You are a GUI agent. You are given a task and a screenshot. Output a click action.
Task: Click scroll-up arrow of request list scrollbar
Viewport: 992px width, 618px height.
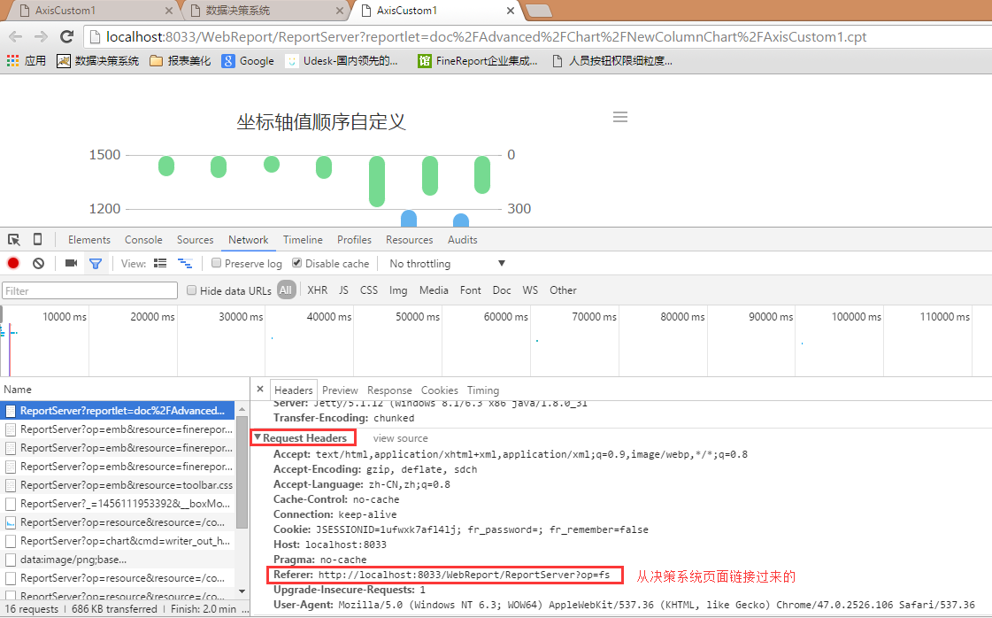(x=242, y=409)
